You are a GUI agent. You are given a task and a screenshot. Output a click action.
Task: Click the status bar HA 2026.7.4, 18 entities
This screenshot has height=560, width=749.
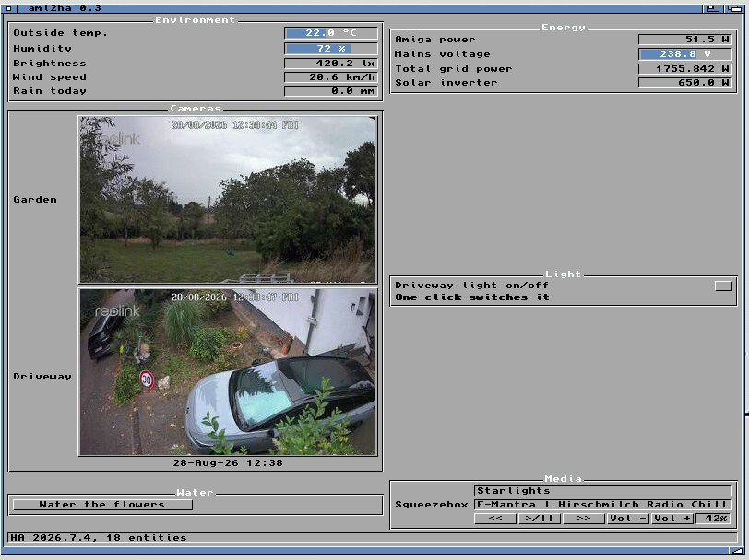[x=373, y=538]
